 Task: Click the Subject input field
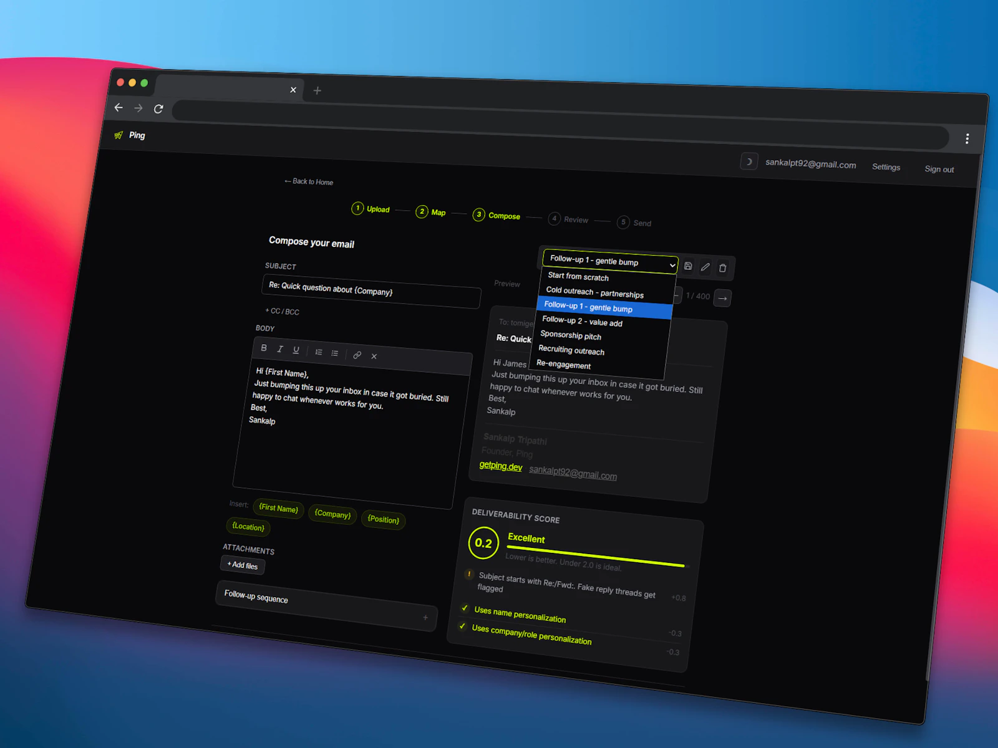(372, 292)
